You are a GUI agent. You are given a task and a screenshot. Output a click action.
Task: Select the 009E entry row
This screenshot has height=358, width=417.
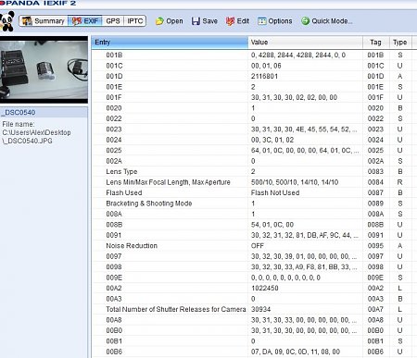pos(114,278)
